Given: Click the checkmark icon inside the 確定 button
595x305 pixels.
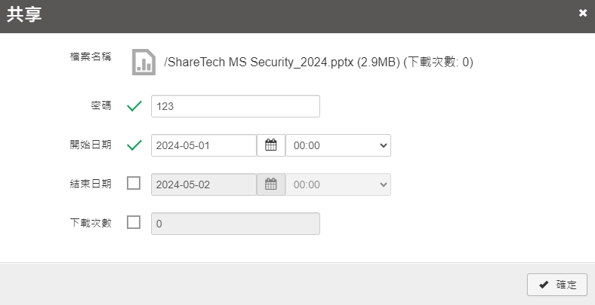Looking at the screenshot, I should [x=544, y=285].
